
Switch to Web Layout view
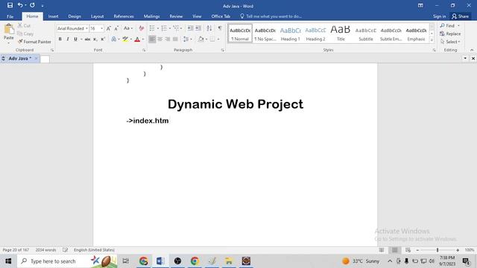click(x=408, y=250)
